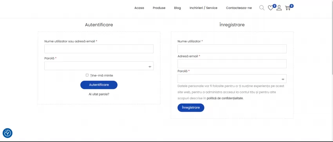Open the user account icon
The width and height of the screenshot is (333, 142).
[x=279, y=8]
